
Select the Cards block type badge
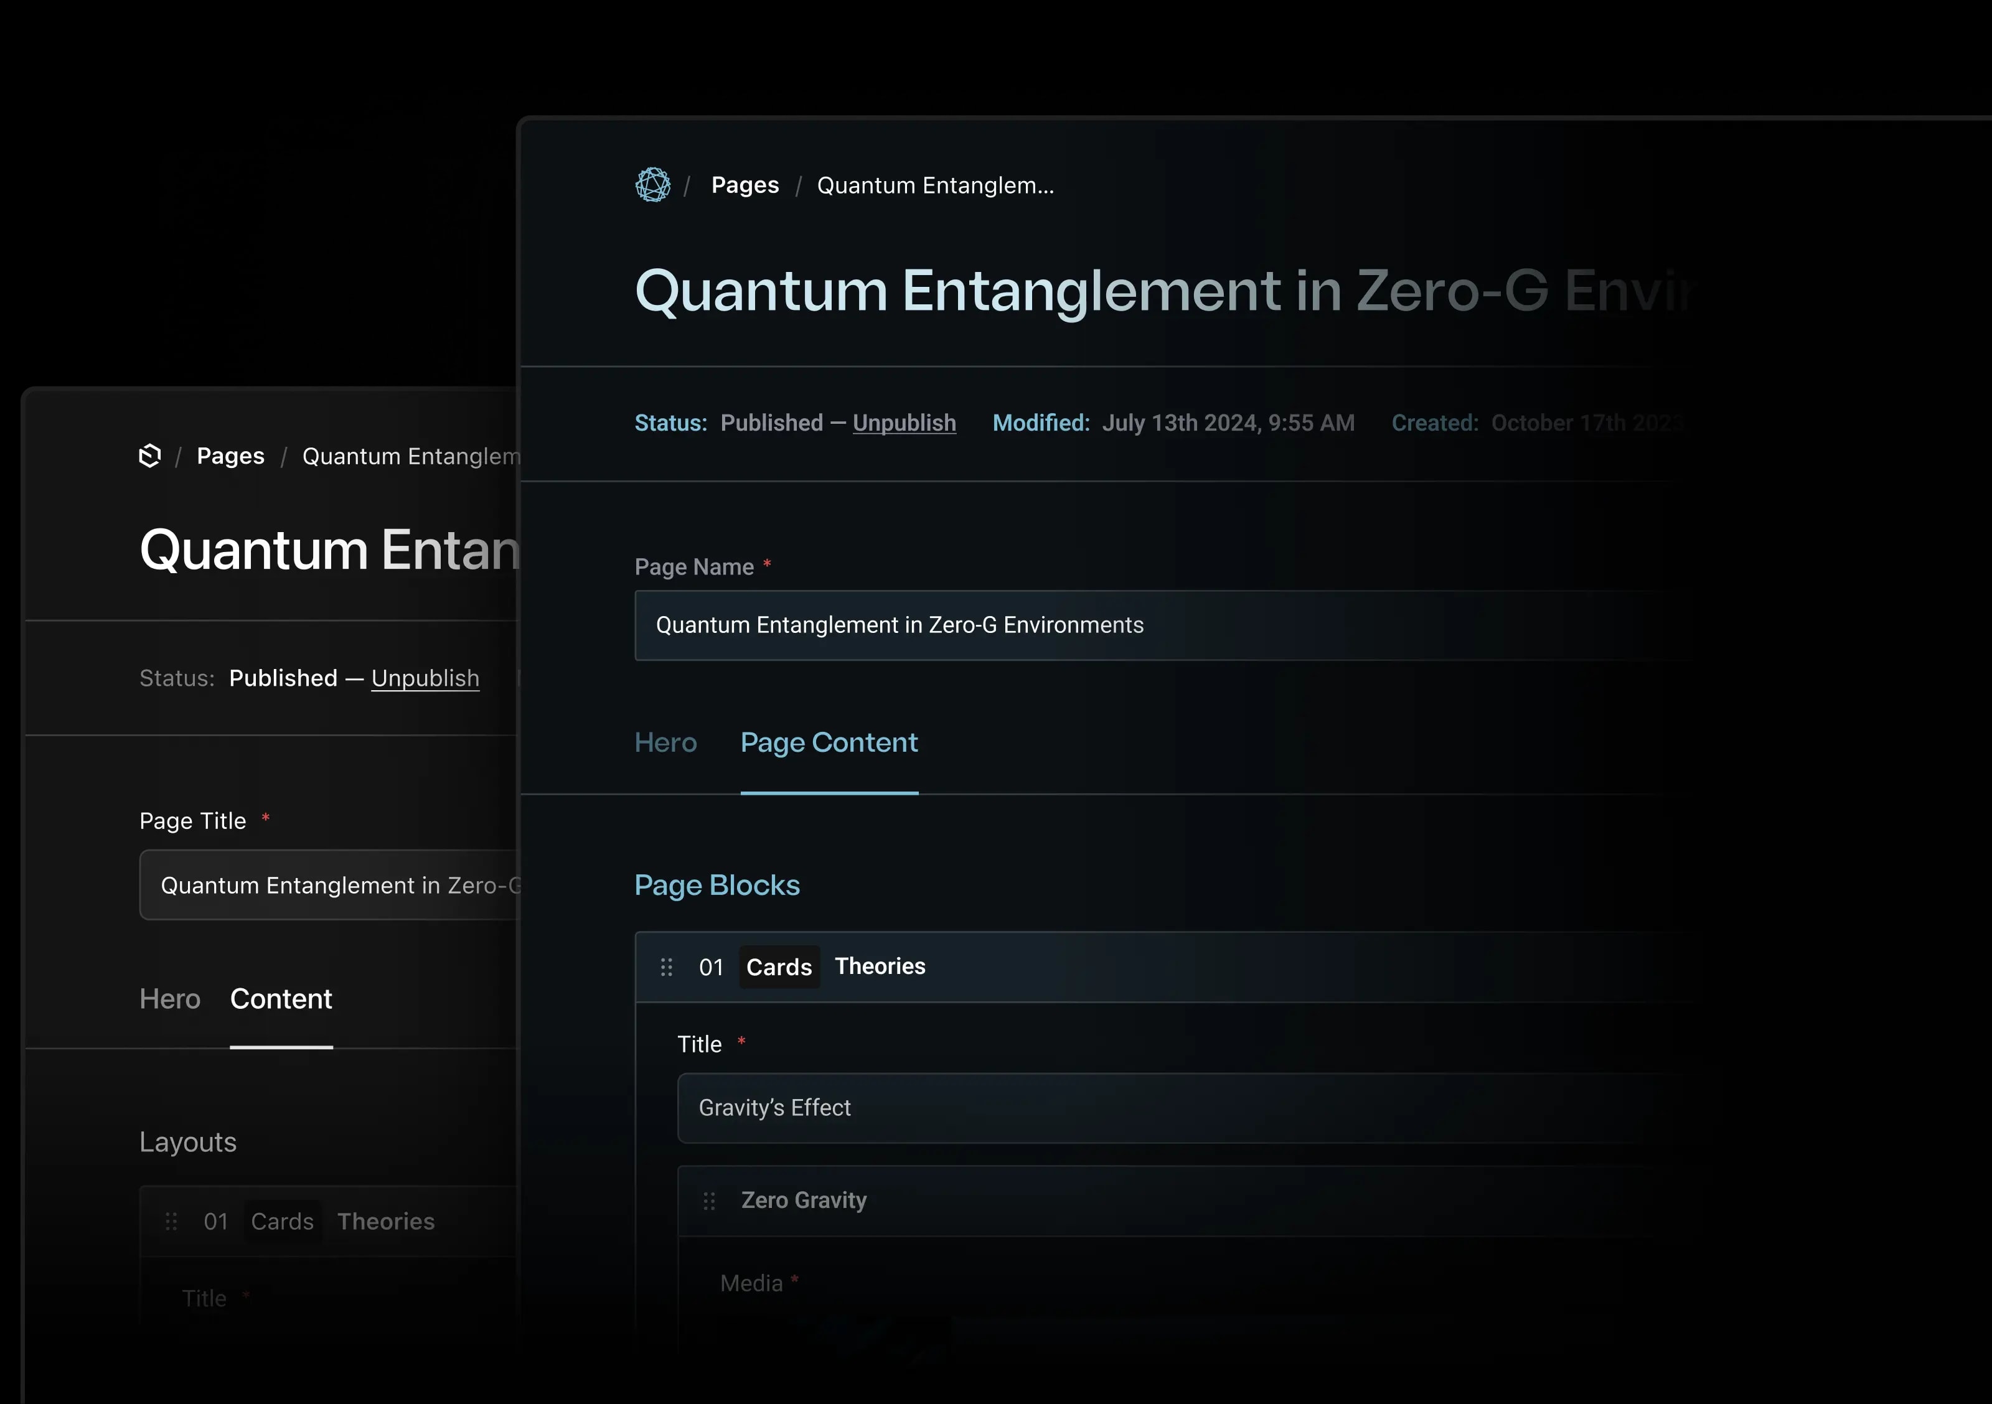[x=778, y=967]
